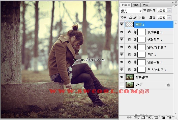Screen dimensions: 178x120
Task: Hide the 色相/饱和度 1 layer
Action: tap(122, 70)
